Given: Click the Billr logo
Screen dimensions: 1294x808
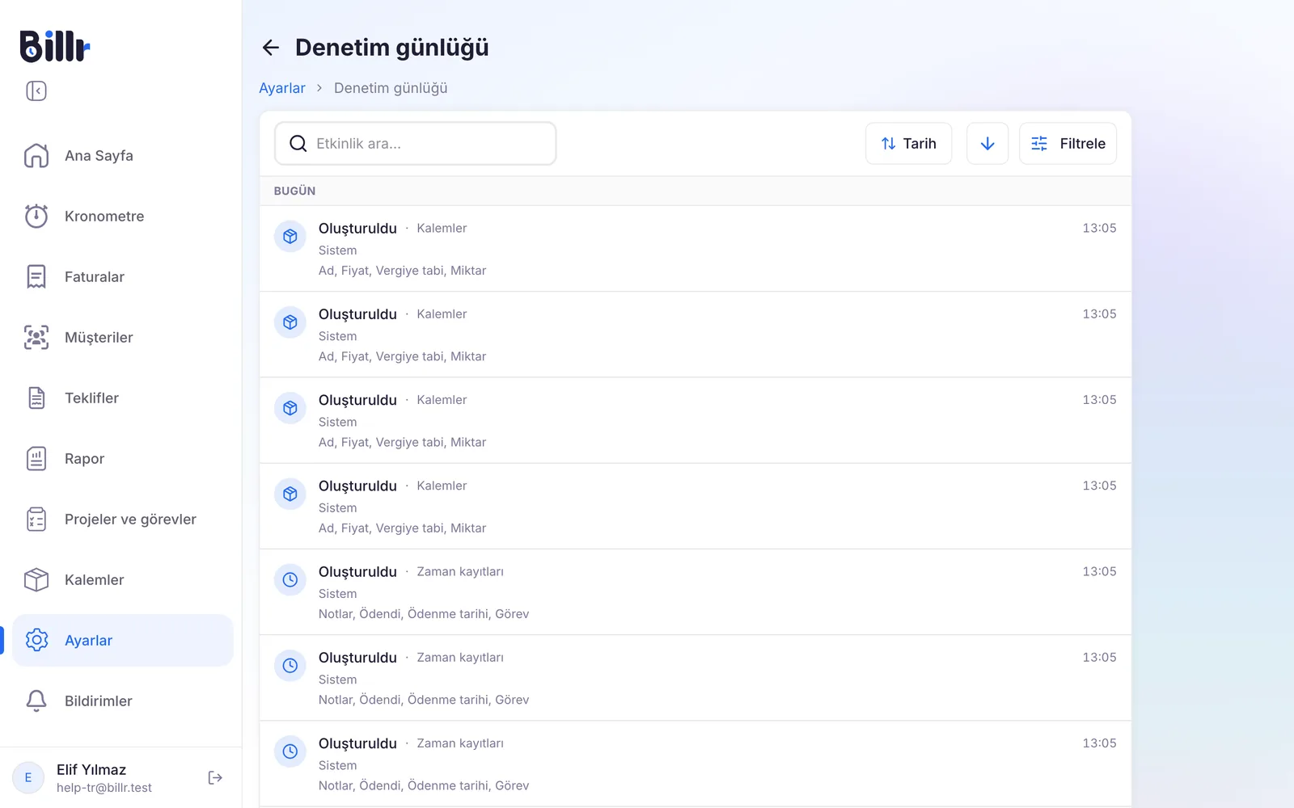Looking at the screenshot, I should (x=55, y=46).
